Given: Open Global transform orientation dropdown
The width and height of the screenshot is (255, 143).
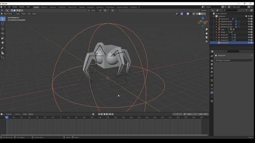Looking at the screenshot, I should 93,11.
